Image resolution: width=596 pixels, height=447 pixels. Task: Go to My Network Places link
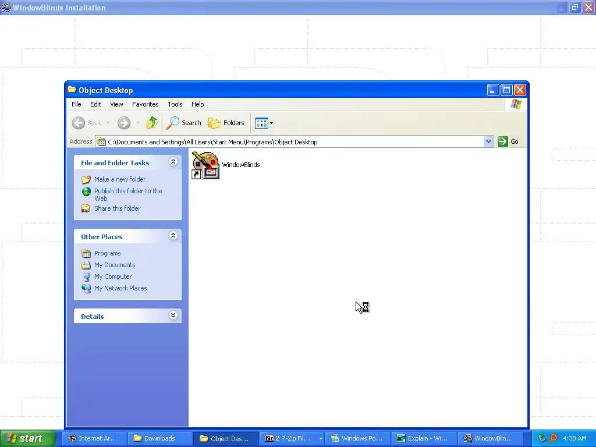pyautogui.click(x=120, y=288)
